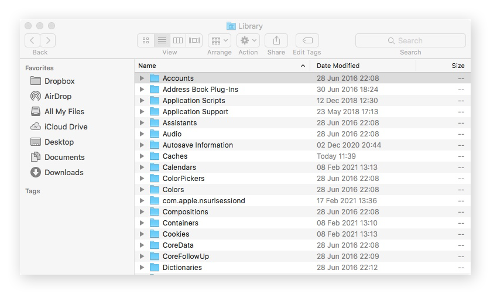The width and height of the screenshot is (490, 294).
Task: Expand the Assistants folder triangle
Action: pyautogui.click(x=142, y=122)
